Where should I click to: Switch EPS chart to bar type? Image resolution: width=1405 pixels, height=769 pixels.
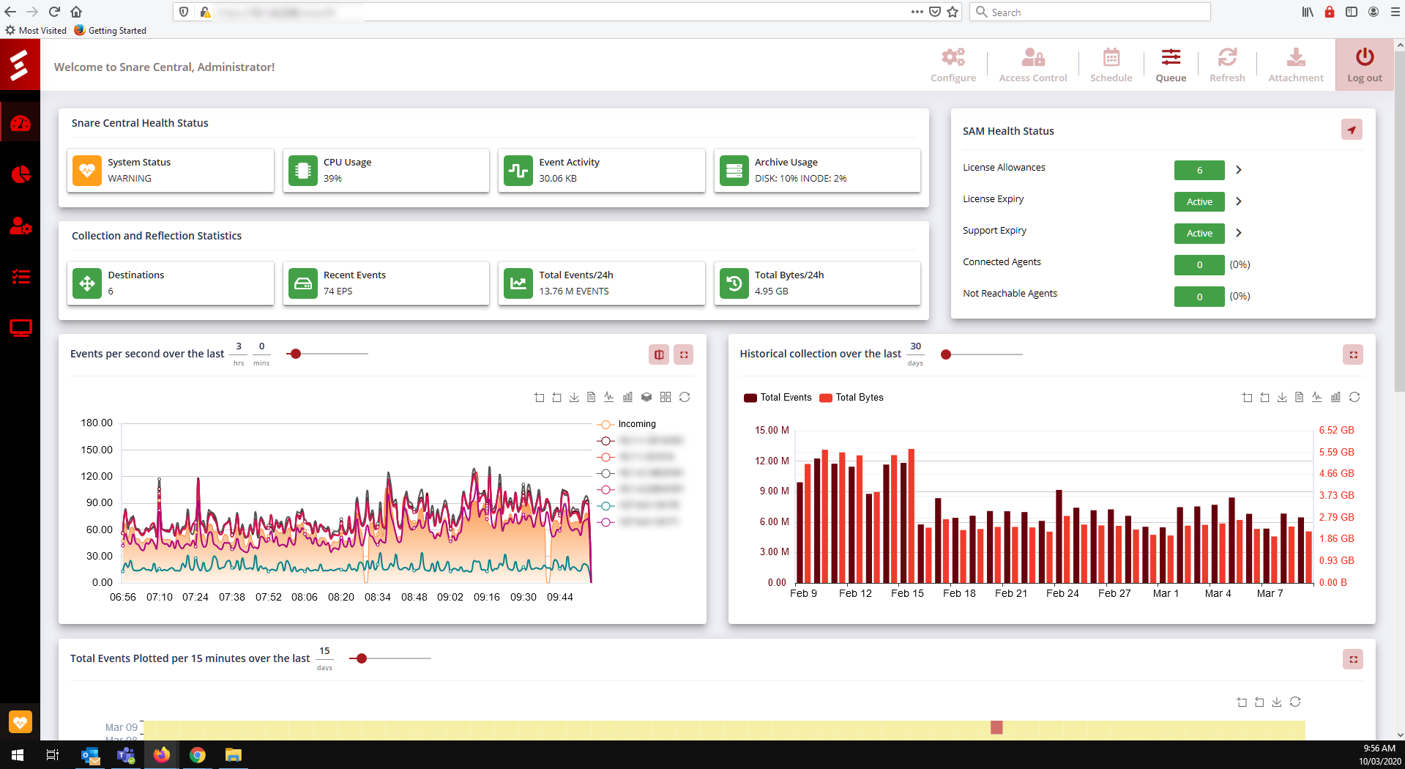pyautogui.click(x=627, y=397)
